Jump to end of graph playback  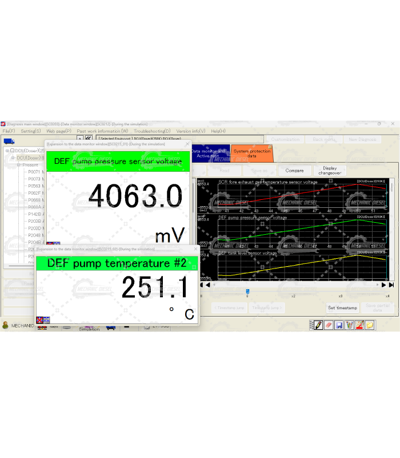pyautogui.click(x=391, y=285)
